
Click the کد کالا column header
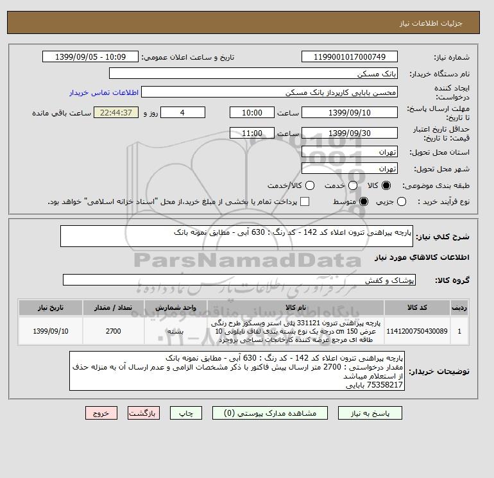pyautogui.click(x=417, y=307)
